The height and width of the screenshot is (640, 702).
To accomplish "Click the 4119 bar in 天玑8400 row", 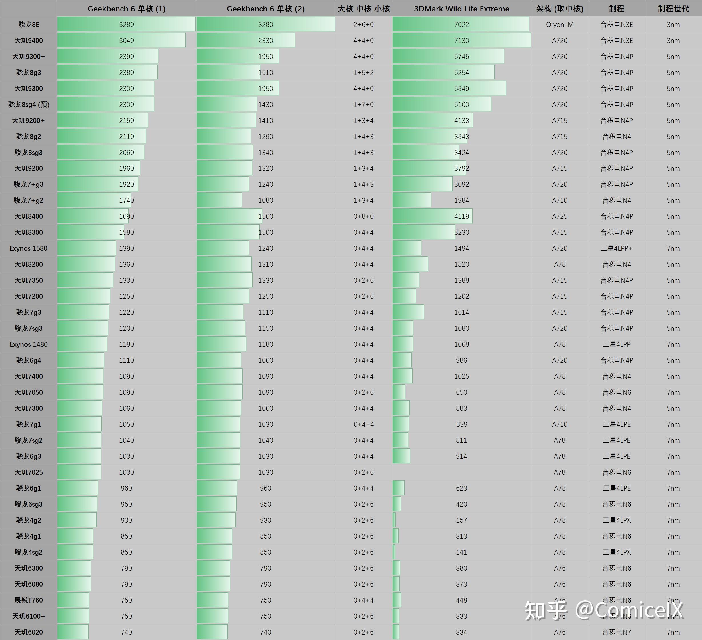I will pyautogui.click(x=432, y=216).
